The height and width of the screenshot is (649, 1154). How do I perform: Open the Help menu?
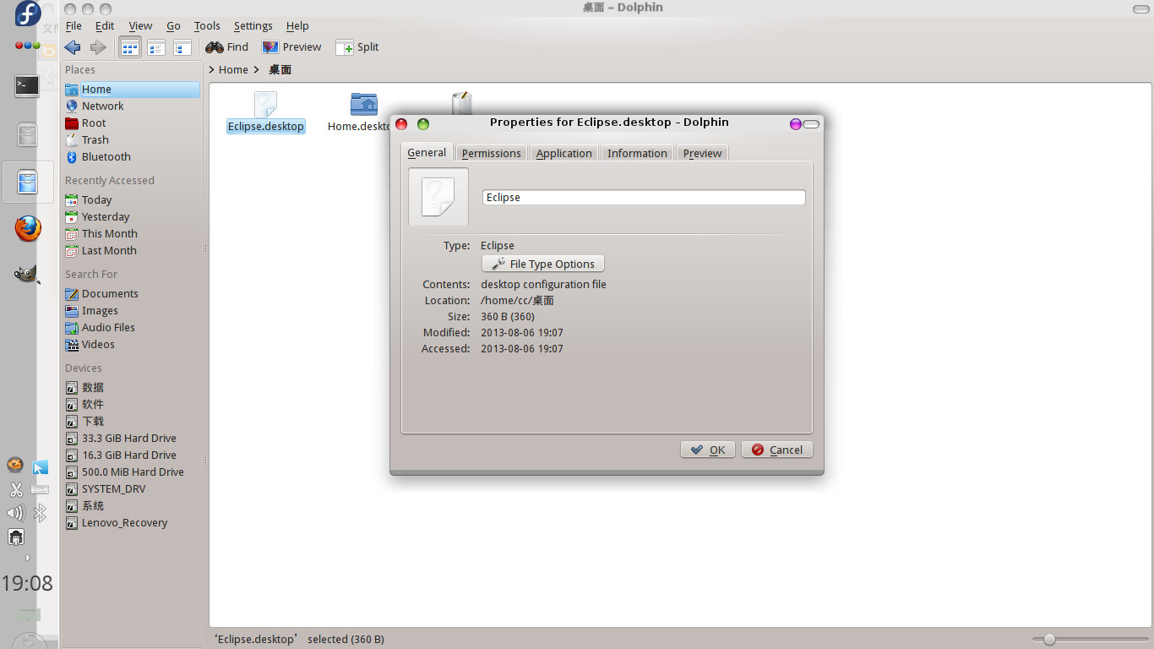click(297, 26)
